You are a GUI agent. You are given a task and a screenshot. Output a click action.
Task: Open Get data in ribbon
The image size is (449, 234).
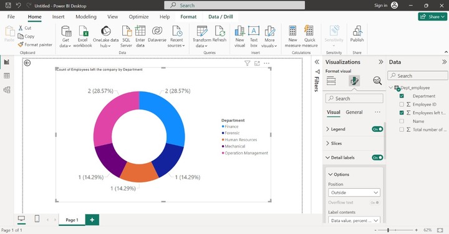[x=65, y=37]
